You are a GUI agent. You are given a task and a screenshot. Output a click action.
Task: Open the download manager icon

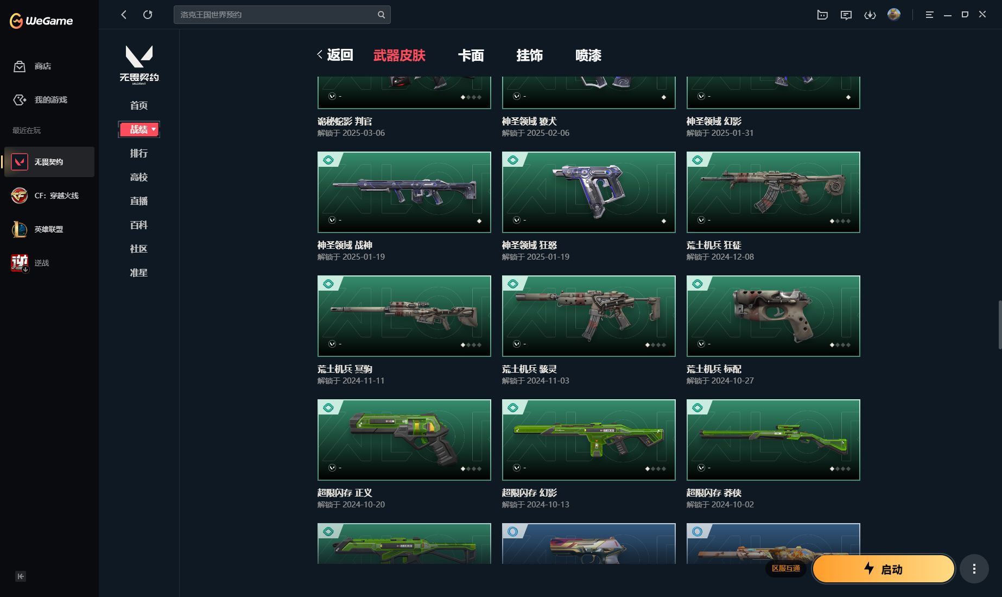[x=870, y=15]
